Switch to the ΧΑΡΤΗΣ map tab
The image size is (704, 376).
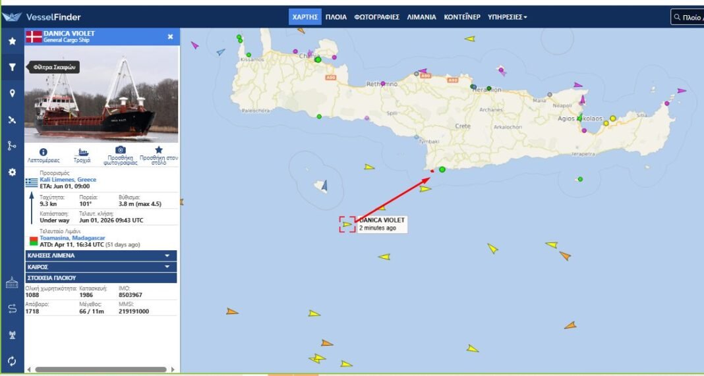[305, 17]
